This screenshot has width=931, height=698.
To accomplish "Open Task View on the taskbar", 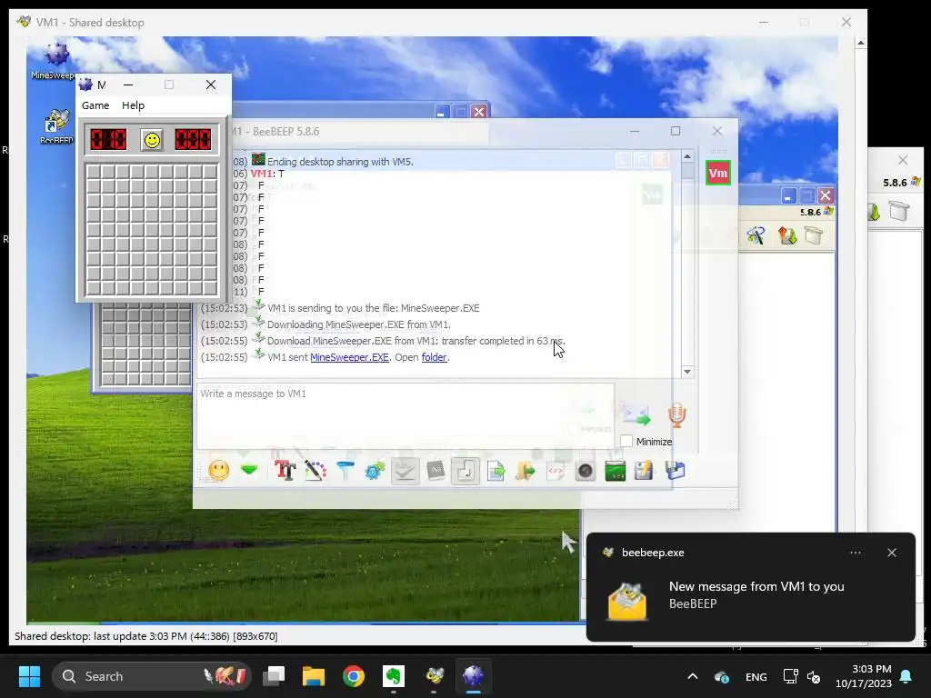I will [274, 676].
